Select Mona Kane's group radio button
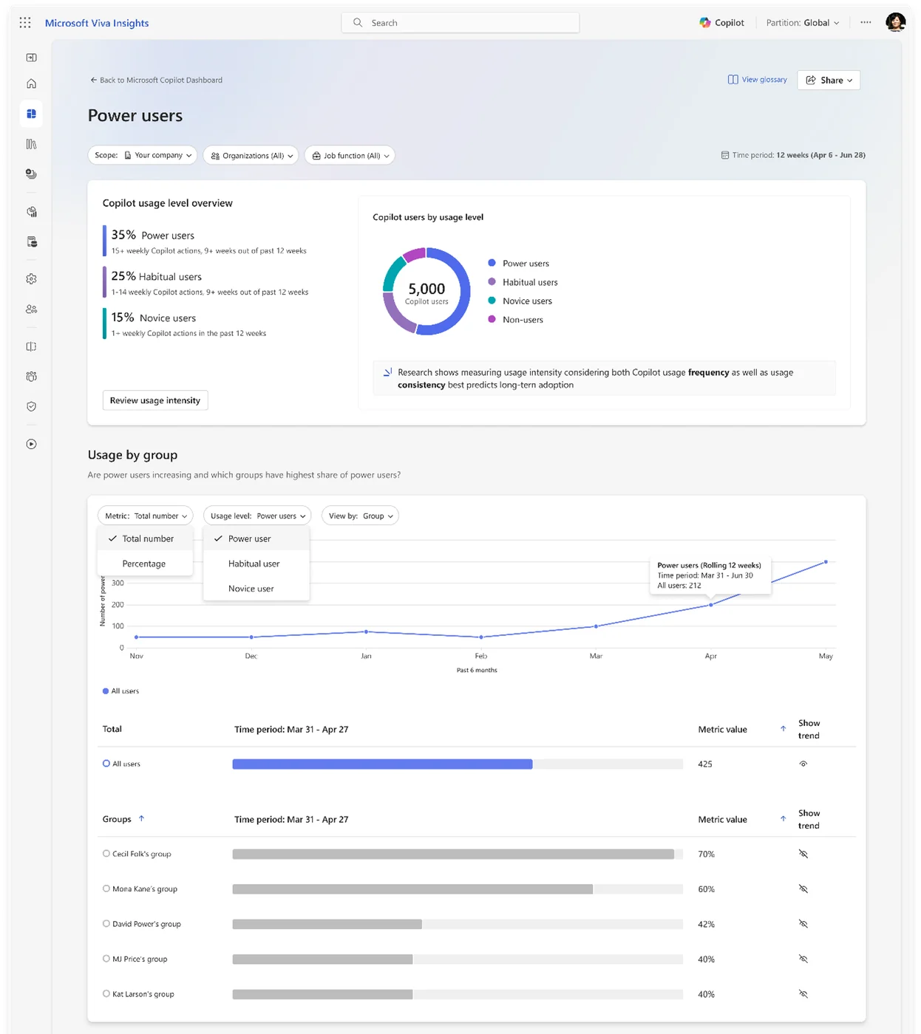921x1034 pixels. [106, 889]
